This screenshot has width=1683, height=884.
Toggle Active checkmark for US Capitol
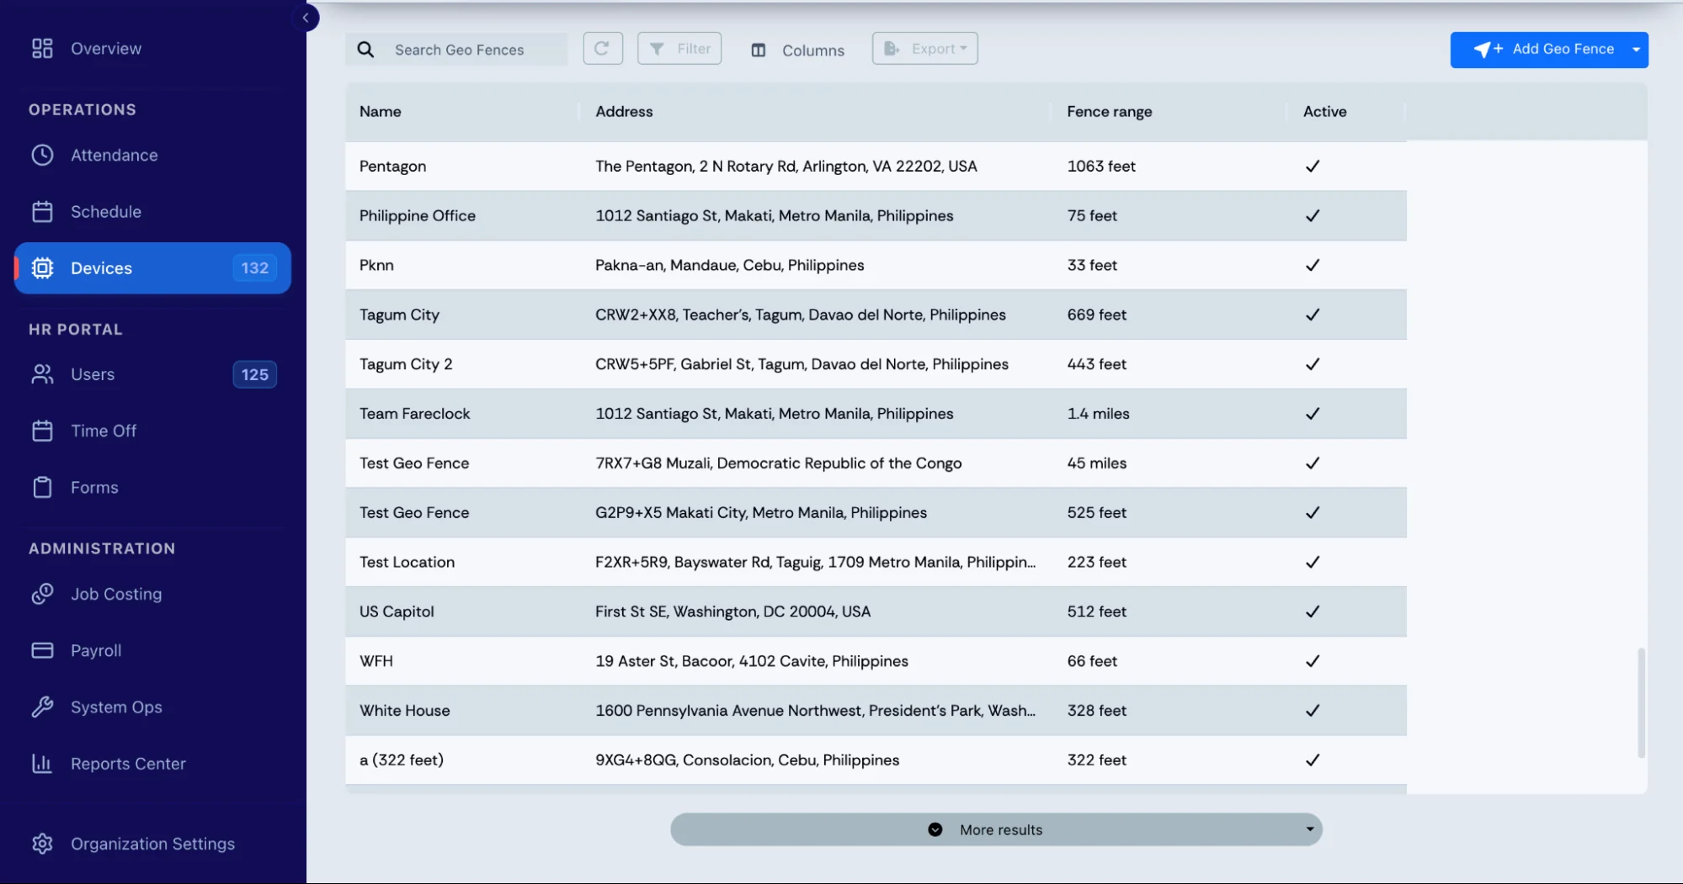[x=1313, y=611]
